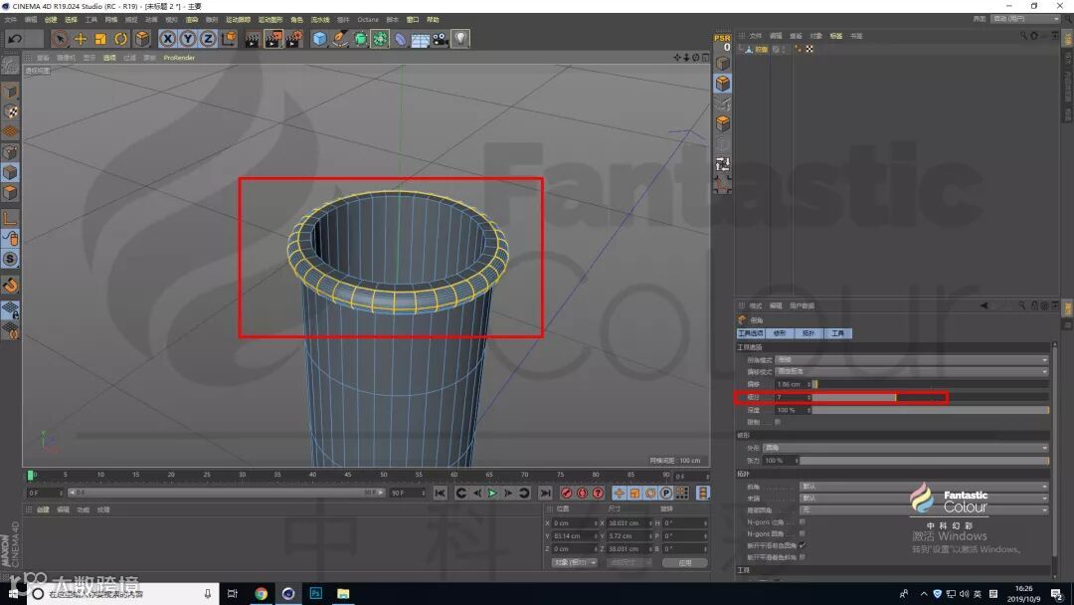Open the 文件 (File) menu
This screenshot has height=605, width=1074.
(x=10, y=19)
